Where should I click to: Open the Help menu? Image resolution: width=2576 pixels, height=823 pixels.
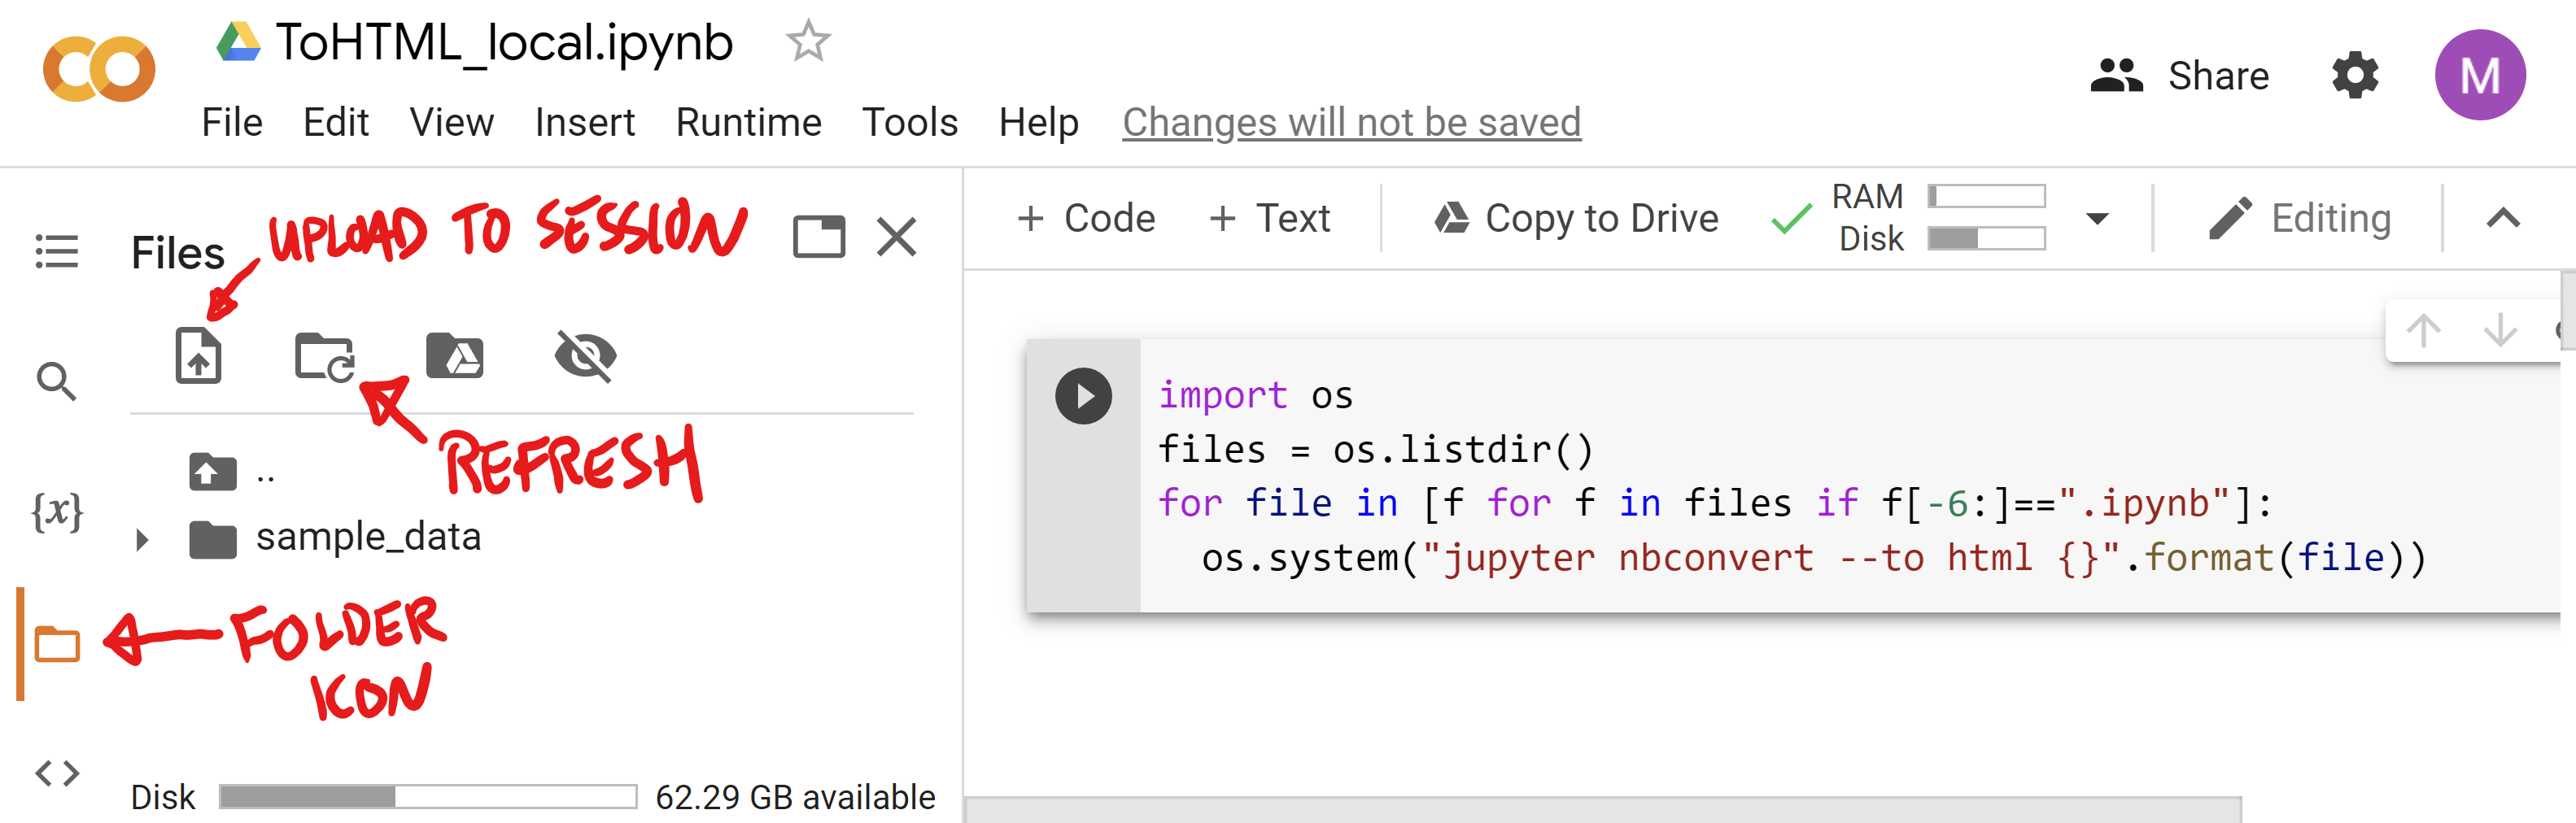click(x=1038, y=122)
